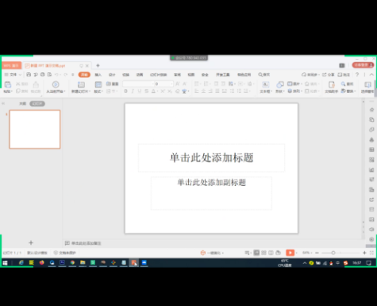377x306 pixels.
Task: Click the Shapes icon in ribbon
Action: (280, 85)
